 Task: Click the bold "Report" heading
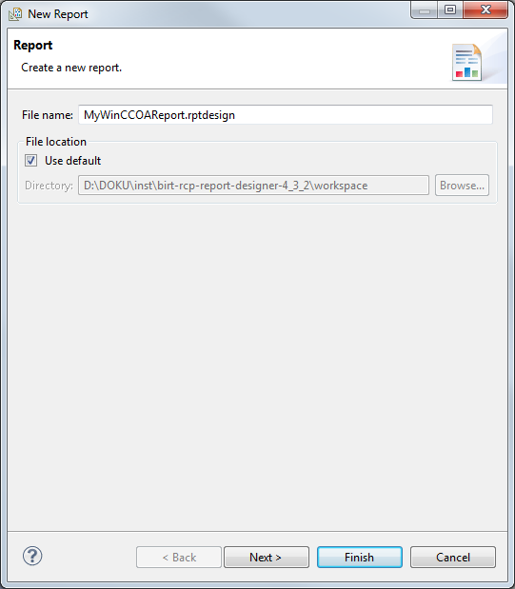point(33,45)
